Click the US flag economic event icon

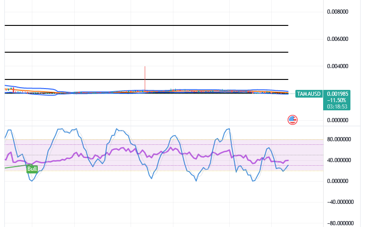pos(292,120)
